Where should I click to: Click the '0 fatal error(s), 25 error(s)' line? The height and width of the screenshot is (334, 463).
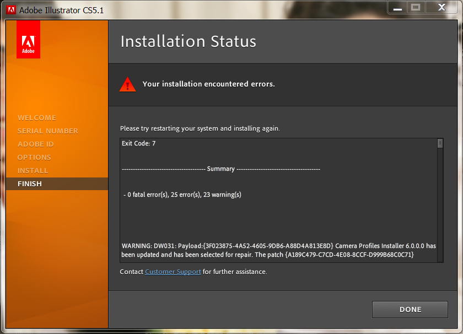pos(182,195)
